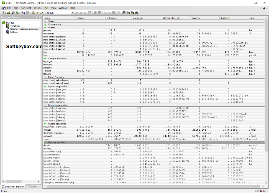Pin the Document Explorer panel
The image size is (269, 193).
36,17
